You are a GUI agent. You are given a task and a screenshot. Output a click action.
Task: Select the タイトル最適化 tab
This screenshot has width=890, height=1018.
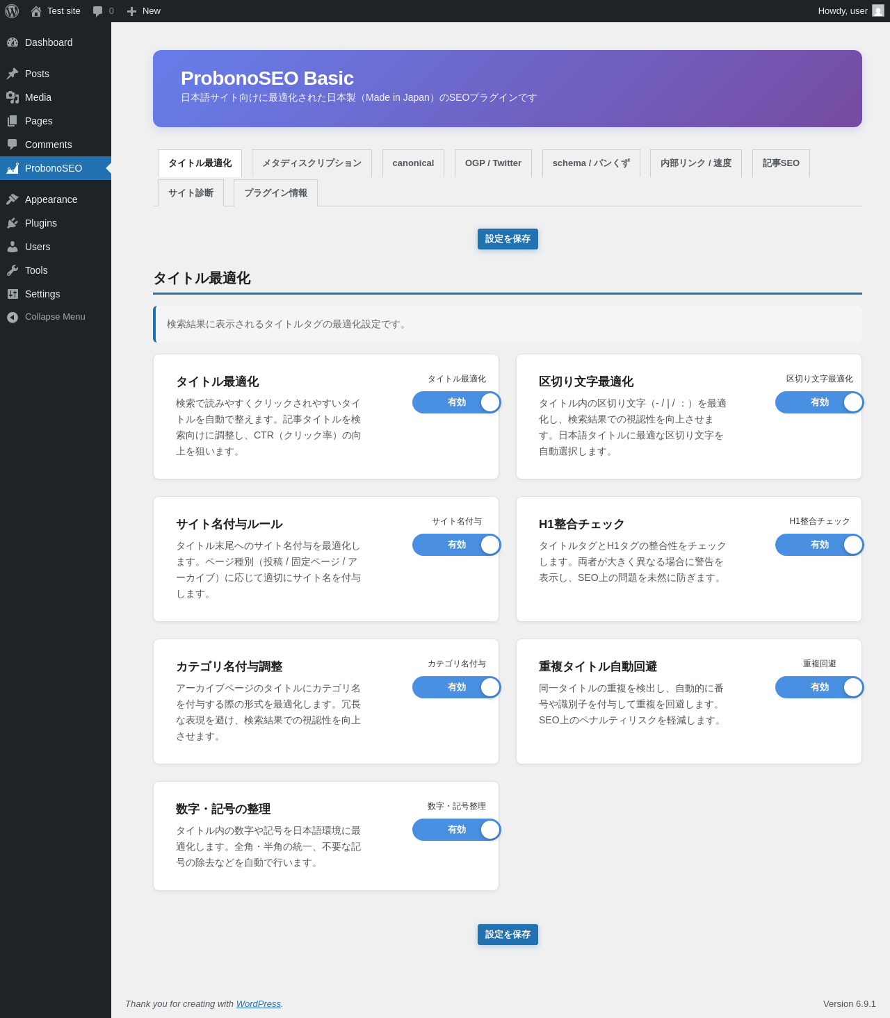200,163
